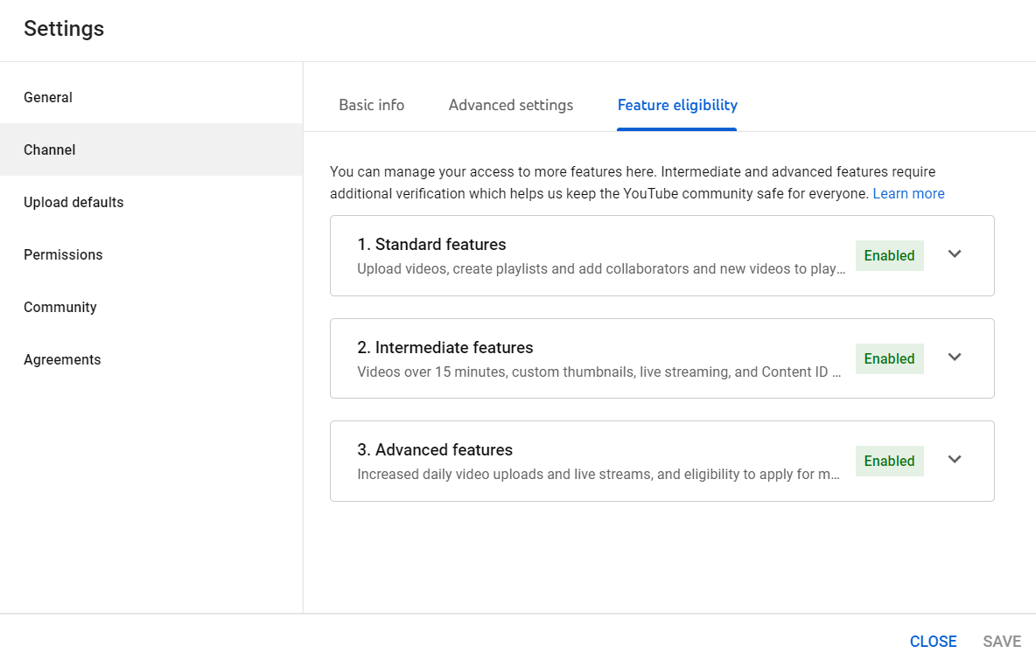The width and height of the screenshot is (1036, 660).
Task: Select Channel in the settings sidebar
Action: [x=50, y=149]
